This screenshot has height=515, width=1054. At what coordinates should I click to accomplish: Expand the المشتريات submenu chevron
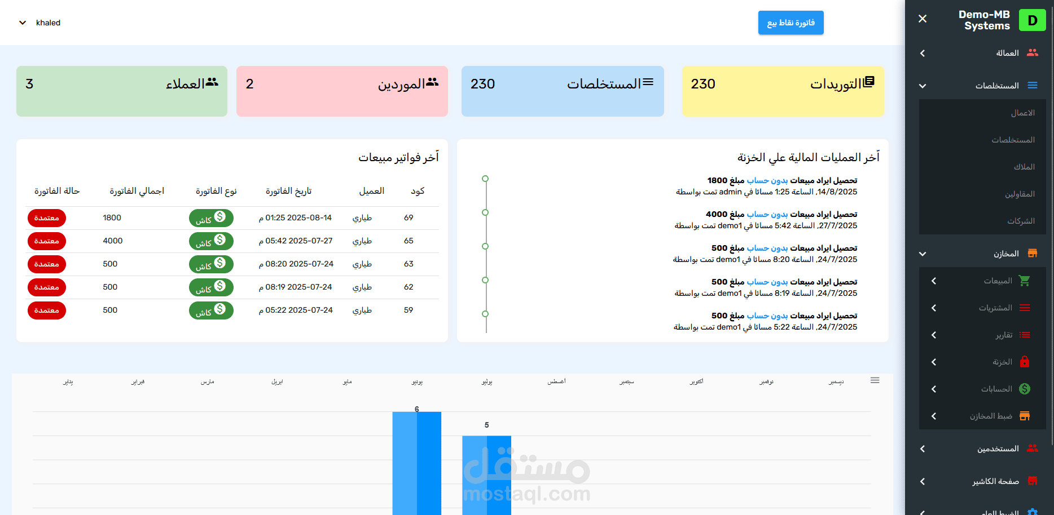pos(934,308)
